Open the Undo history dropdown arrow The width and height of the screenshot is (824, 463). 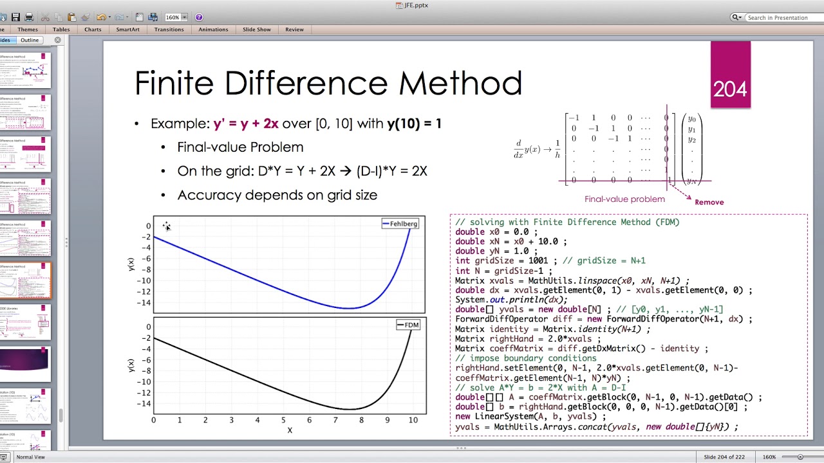coord(109,17)
